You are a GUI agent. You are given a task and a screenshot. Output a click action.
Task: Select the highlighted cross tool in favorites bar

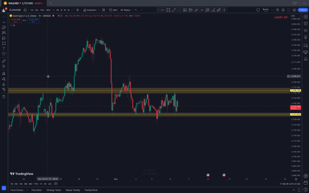(179, 10)
